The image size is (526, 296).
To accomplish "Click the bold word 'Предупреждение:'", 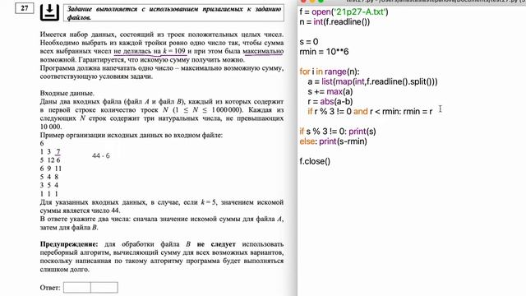I will [69, 244].
